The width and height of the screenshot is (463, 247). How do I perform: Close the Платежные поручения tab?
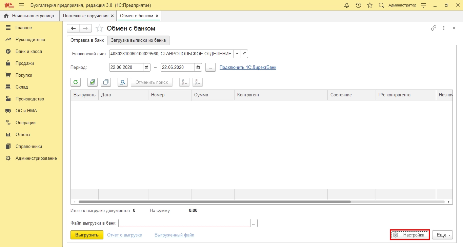coord(112,16)
